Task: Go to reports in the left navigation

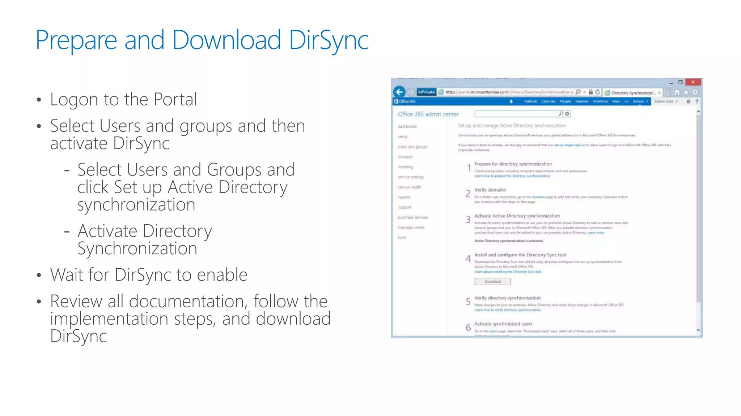Action: pos(404,197)
